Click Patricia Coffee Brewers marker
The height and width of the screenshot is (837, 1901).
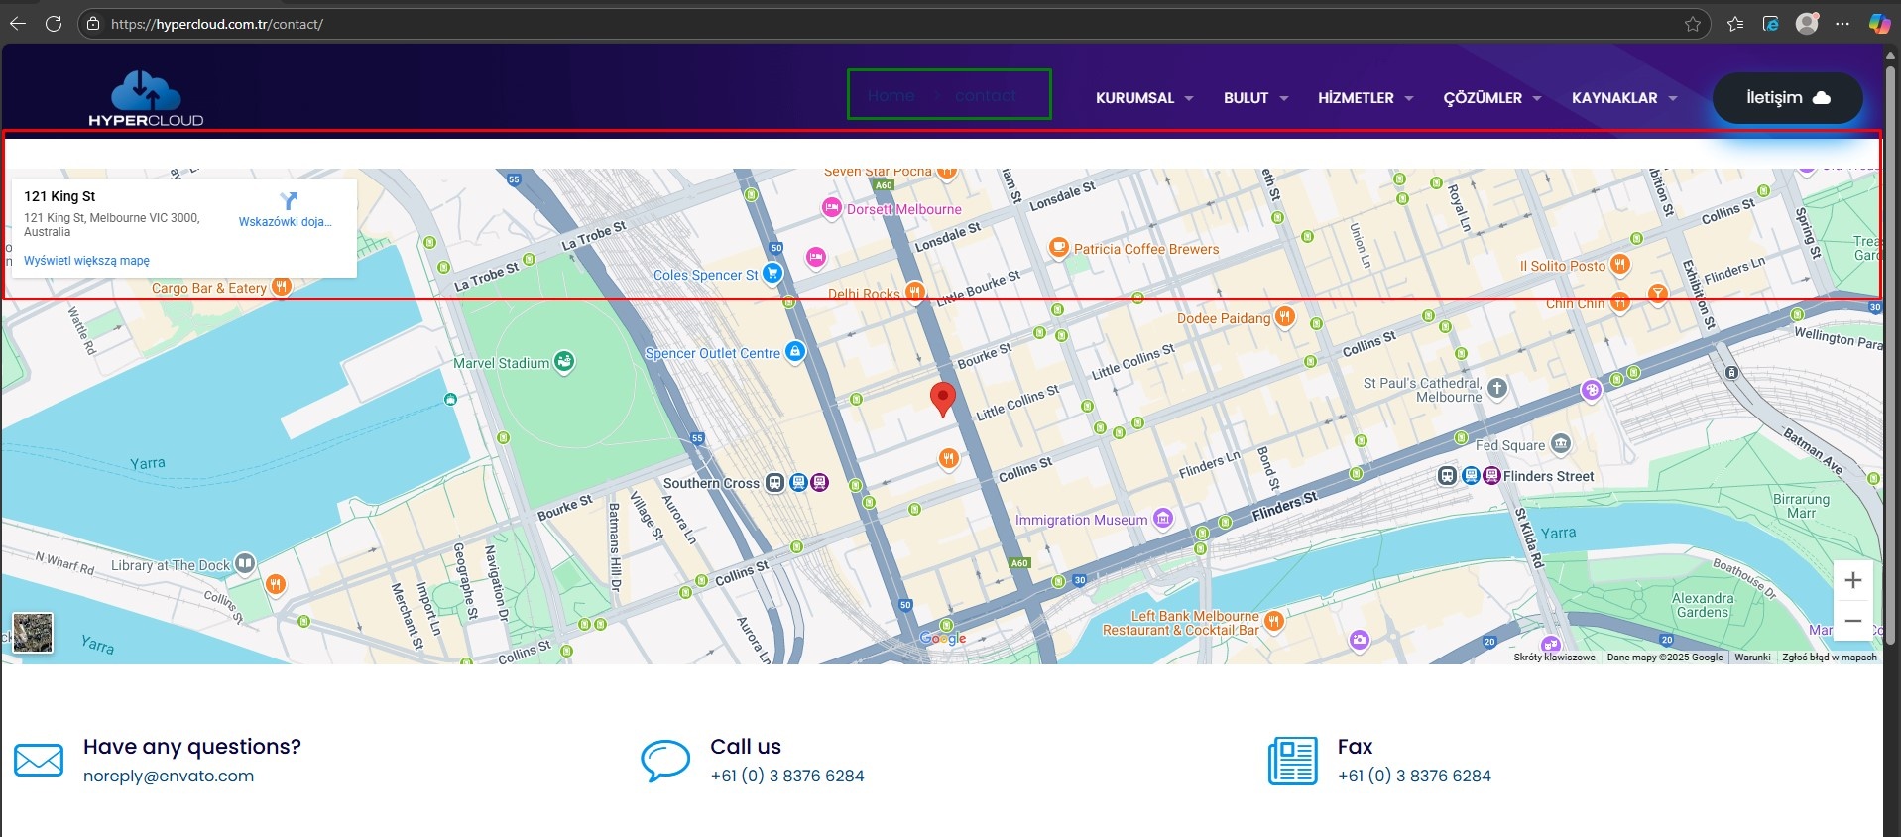pos(1059,247)
